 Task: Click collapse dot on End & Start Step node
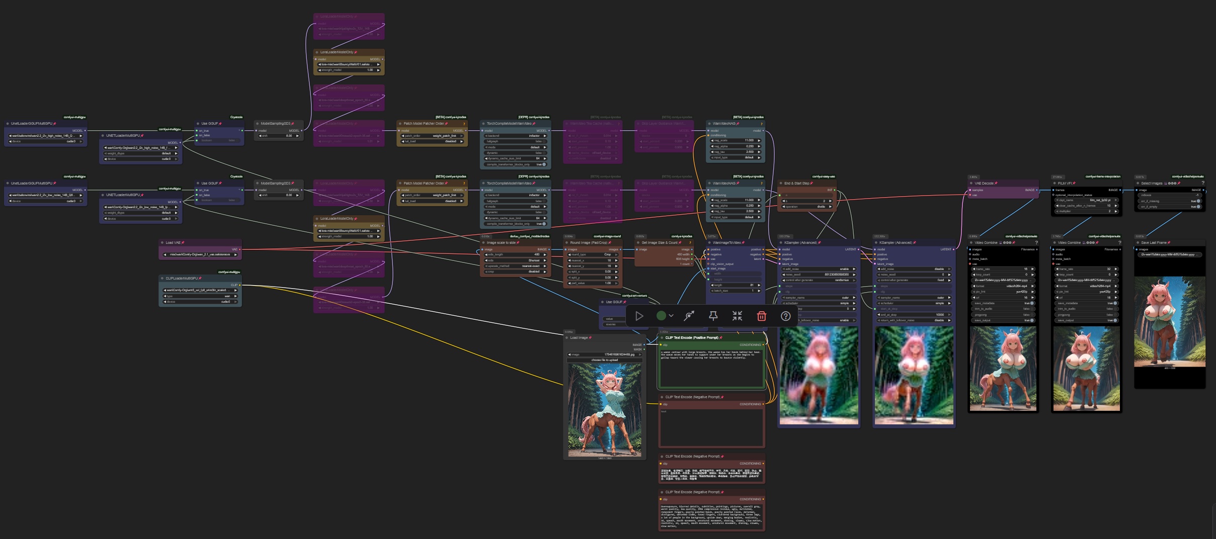pyautogui.click(x=781, y=183)
